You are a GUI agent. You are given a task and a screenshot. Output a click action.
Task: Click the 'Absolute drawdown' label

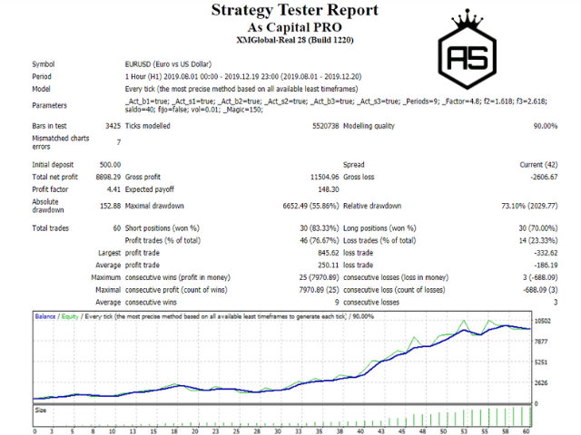click(x=48, y=206)
